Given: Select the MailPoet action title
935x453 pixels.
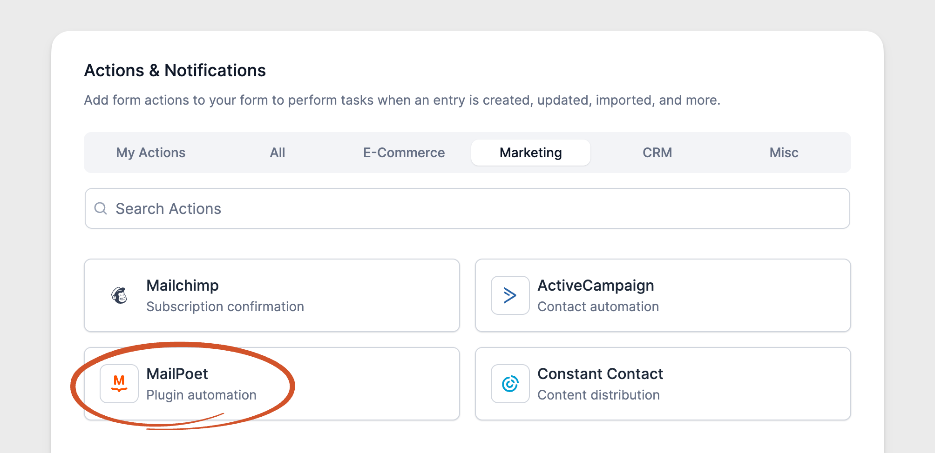Looking at the screenshot, I should pyautogui.click(x=177, y=373).
